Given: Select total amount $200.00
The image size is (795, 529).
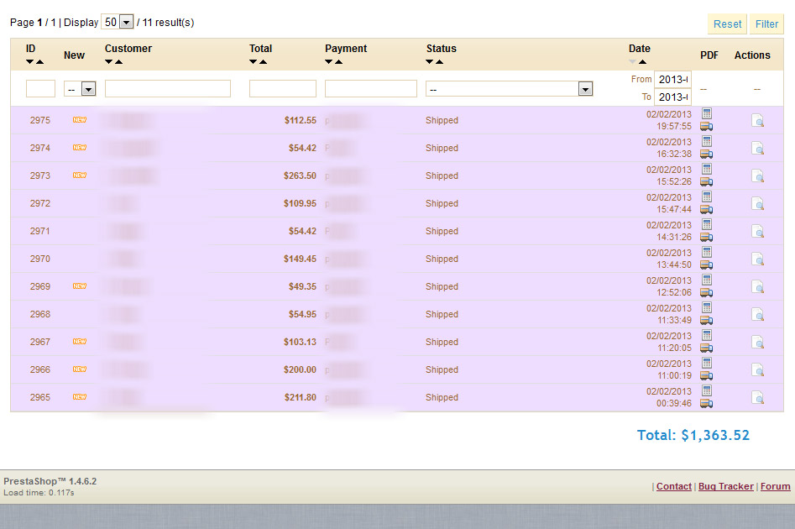Looking at the screenshot, I should point(300,369).
